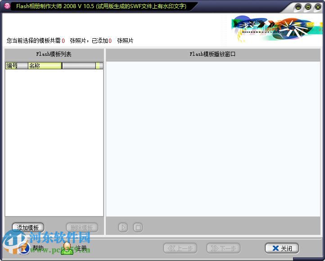325x261 pixels.
Task: Play the Flash template preview
Action: [123, 227]
